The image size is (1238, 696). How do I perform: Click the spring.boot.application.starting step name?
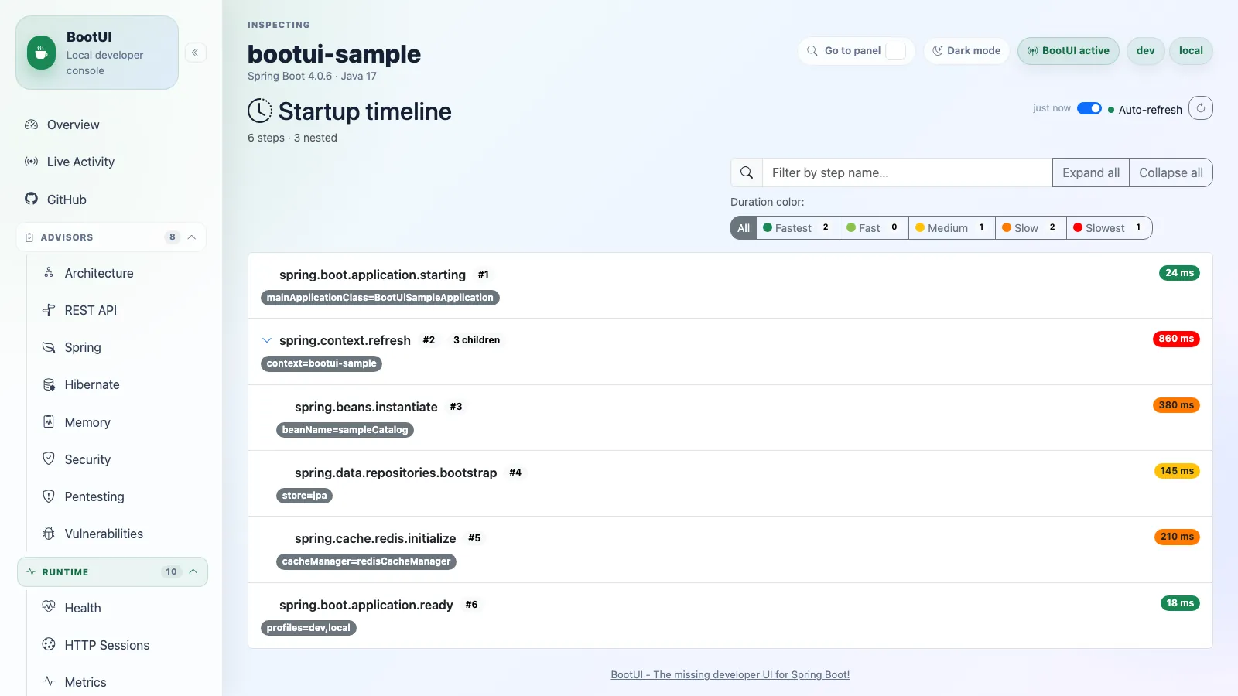tap(372, 275)
